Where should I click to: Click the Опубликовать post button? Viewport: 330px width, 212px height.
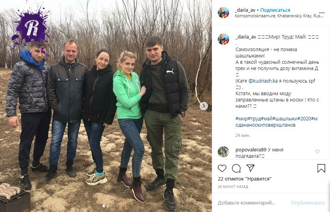pos(308,203)
